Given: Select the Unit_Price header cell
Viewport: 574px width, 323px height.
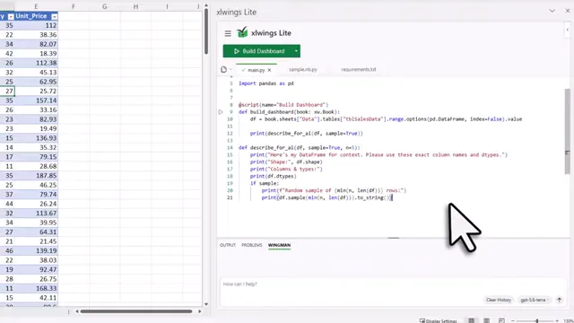Looking at the screenshot, I should point(36,16).
